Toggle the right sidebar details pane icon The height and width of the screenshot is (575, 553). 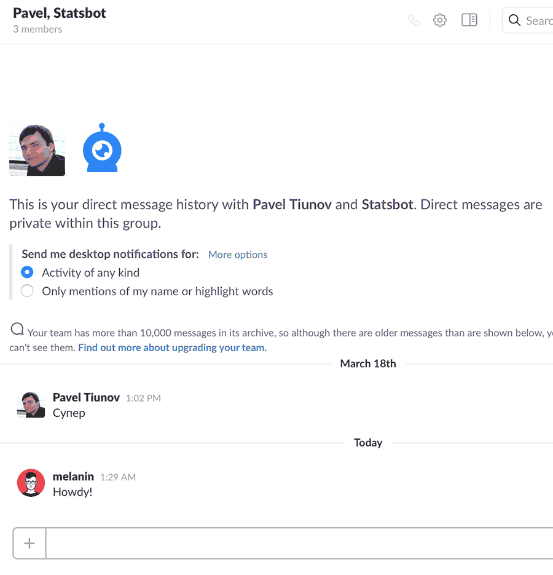[469, 20]
